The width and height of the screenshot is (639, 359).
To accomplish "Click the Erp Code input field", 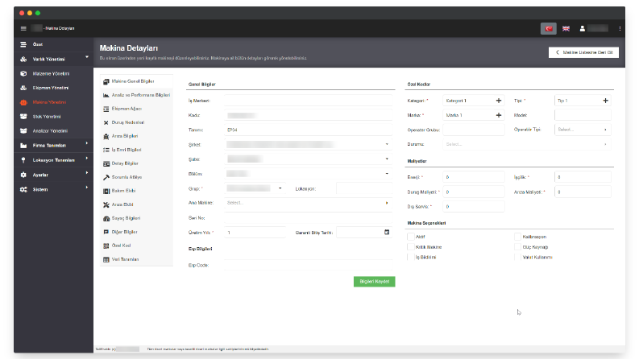I will tap(308, 265).
